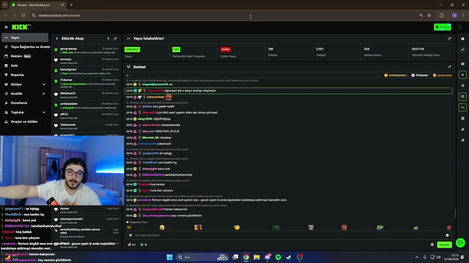Open chat settings gear icon
Screen dimensions: 469x263
pos(432,245)
